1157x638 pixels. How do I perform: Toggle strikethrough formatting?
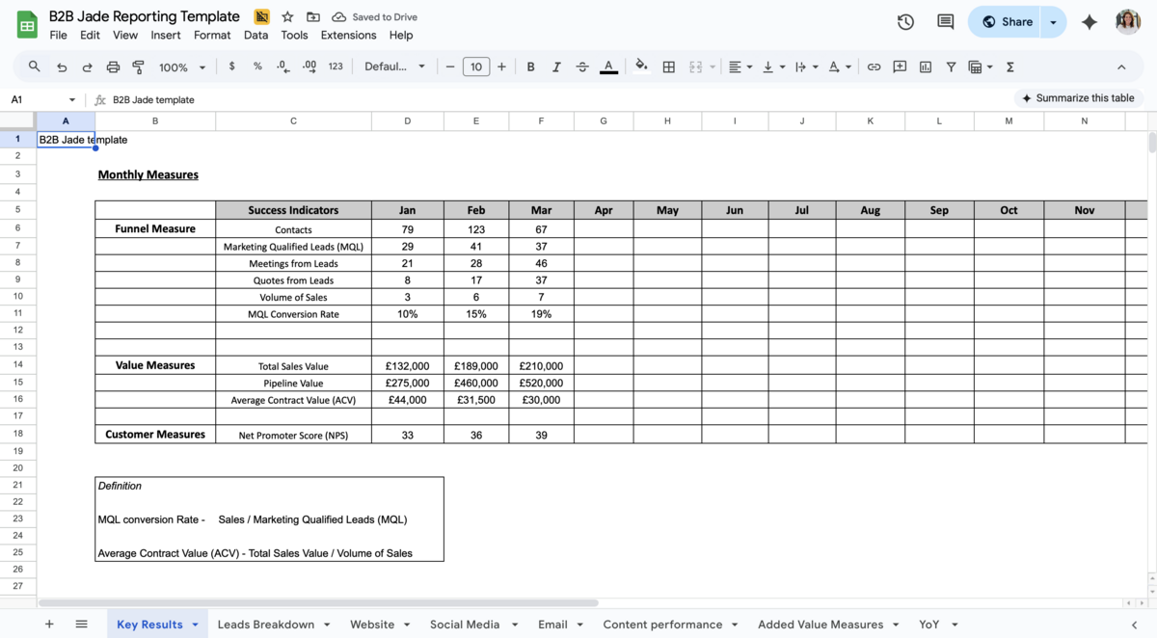coord(582,66)
